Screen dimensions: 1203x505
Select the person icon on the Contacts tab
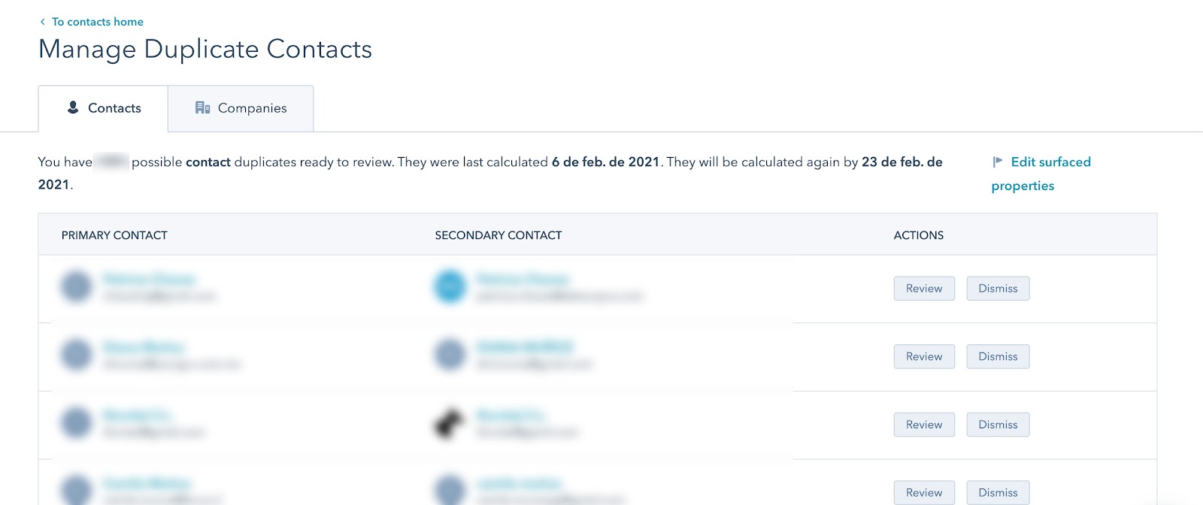(73, 107)
